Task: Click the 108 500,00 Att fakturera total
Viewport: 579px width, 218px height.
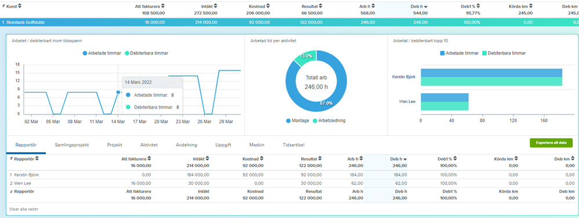Action: (x=153, y=13)
